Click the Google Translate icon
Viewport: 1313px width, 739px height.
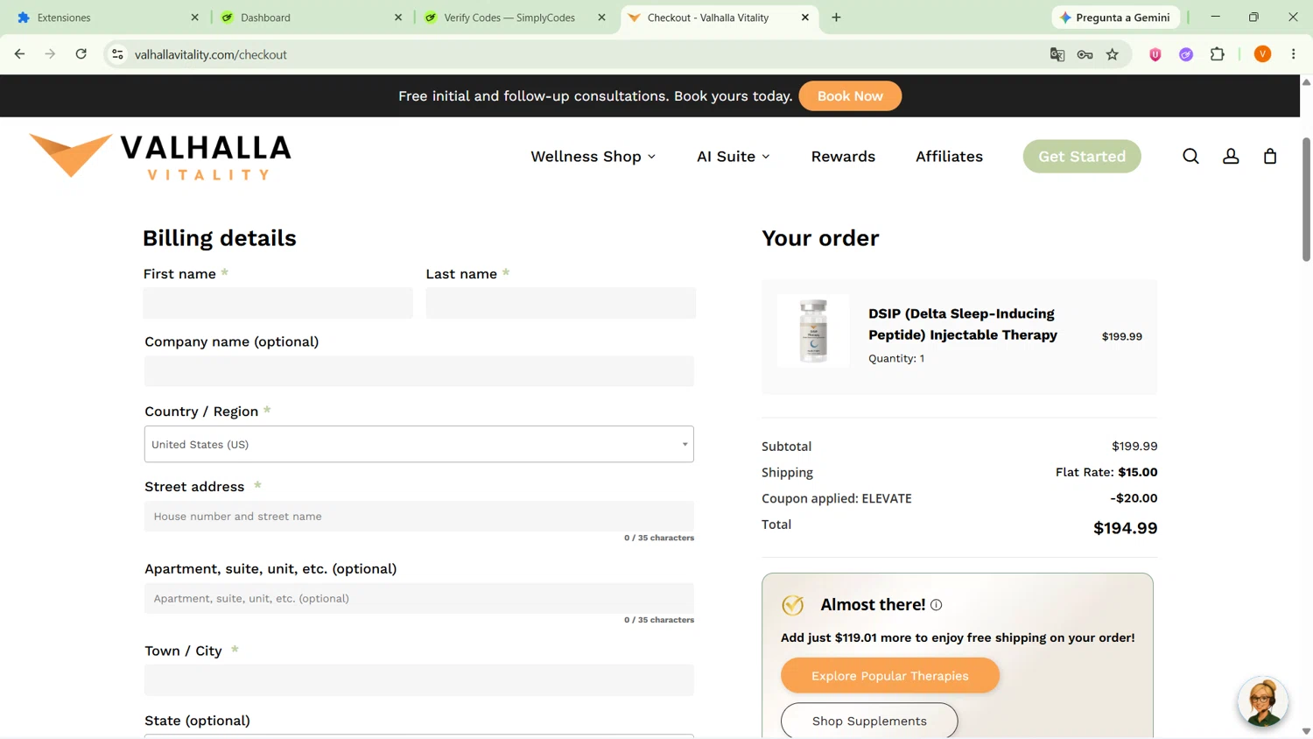click(1057, 54)
